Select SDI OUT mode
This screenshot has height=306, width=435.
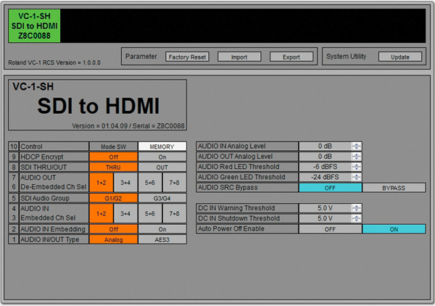click(x=162, y=168)
